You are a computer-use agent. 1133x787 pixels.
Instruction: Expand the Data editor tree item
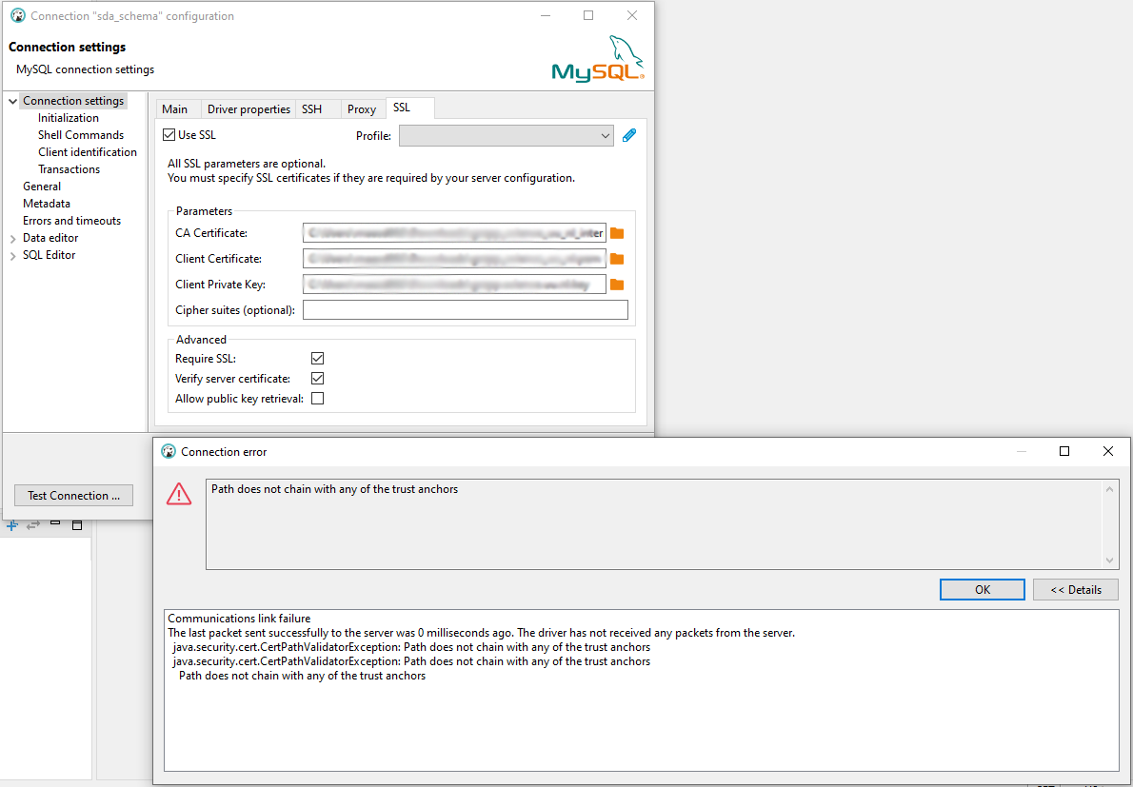tap(11, 237)
